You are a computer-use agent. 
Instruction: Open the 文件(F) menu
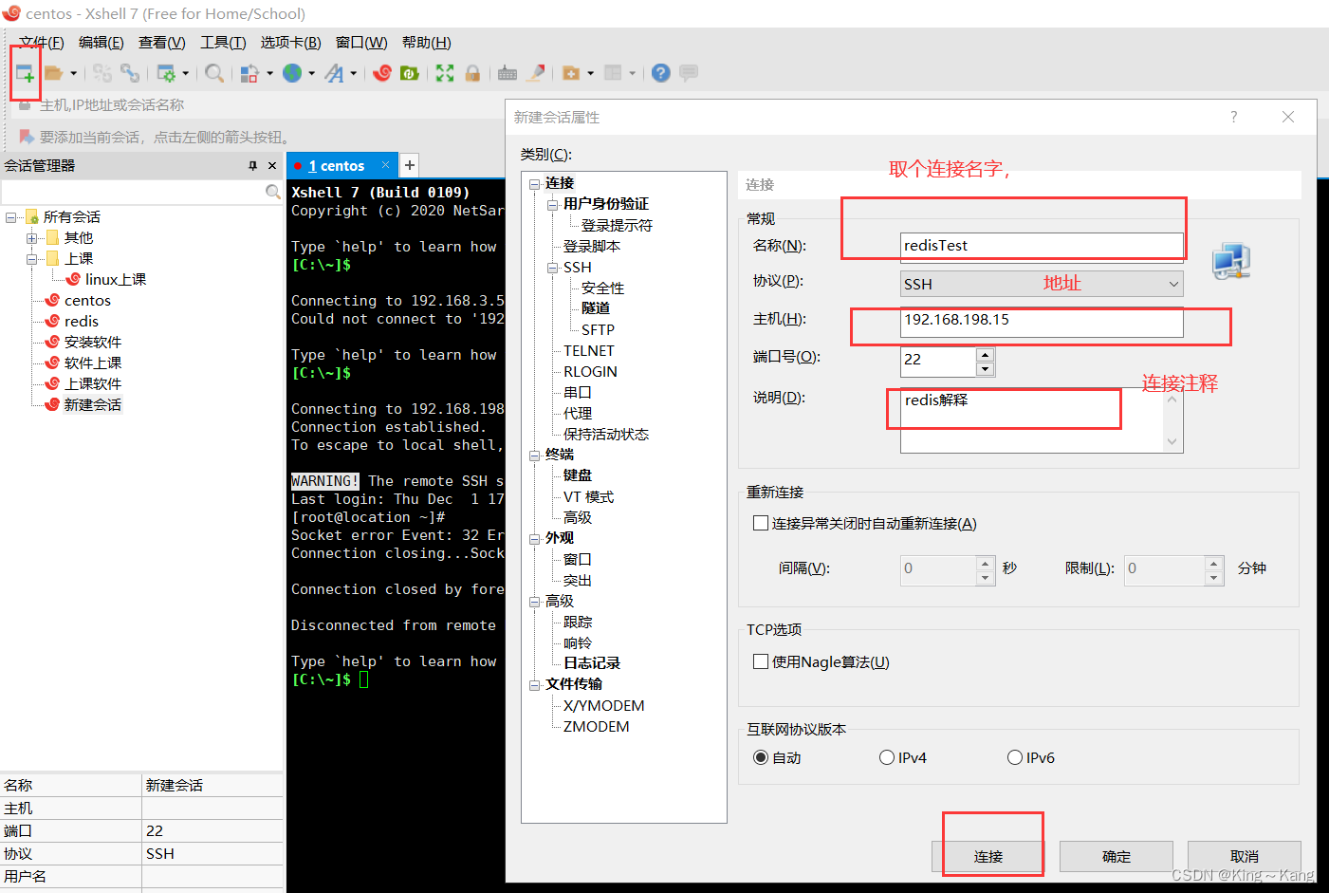42,43
